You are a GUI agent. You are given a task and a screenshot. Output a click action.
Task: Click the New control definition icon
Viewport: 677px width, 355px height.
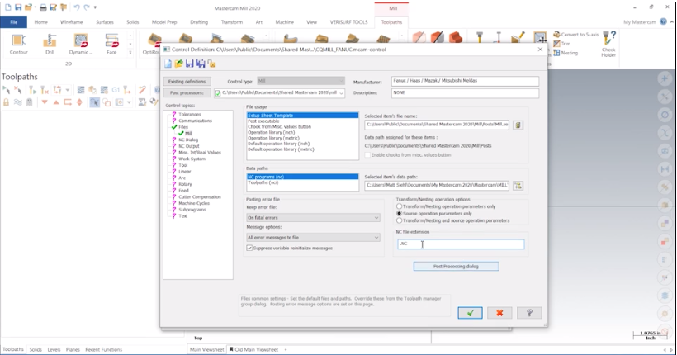168,64
